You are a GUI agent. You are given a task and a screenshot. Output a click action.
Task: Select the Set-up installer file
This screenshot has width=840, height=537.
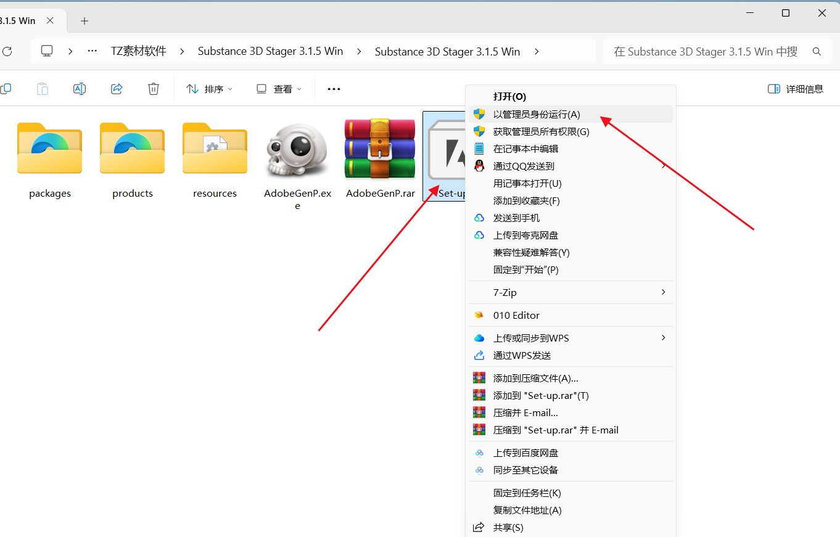click(445, 156)
